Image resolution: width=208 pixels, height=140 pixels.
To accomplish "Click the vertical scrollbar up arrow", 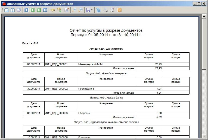I will point(204,16).
